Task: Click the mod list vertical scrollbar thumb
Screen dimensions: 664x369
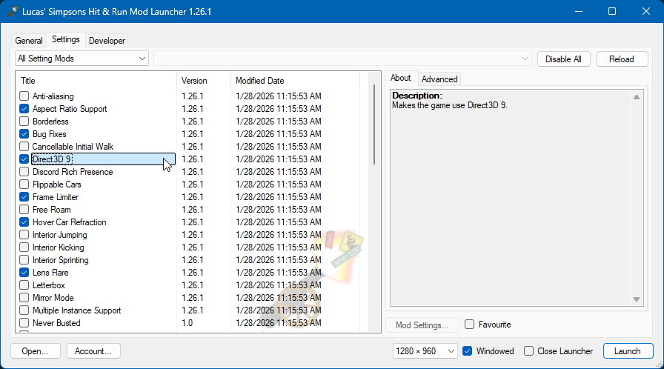Action: pos(374,124)
